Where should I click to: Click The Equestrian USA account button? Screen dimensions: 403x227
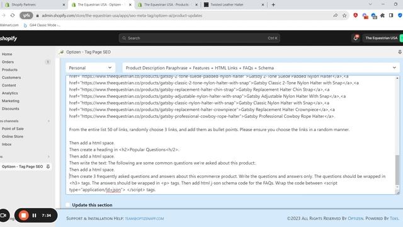point(382,38)
